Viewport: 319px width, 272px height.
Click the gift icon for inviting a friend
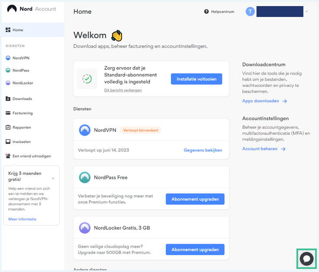(8, 156)
